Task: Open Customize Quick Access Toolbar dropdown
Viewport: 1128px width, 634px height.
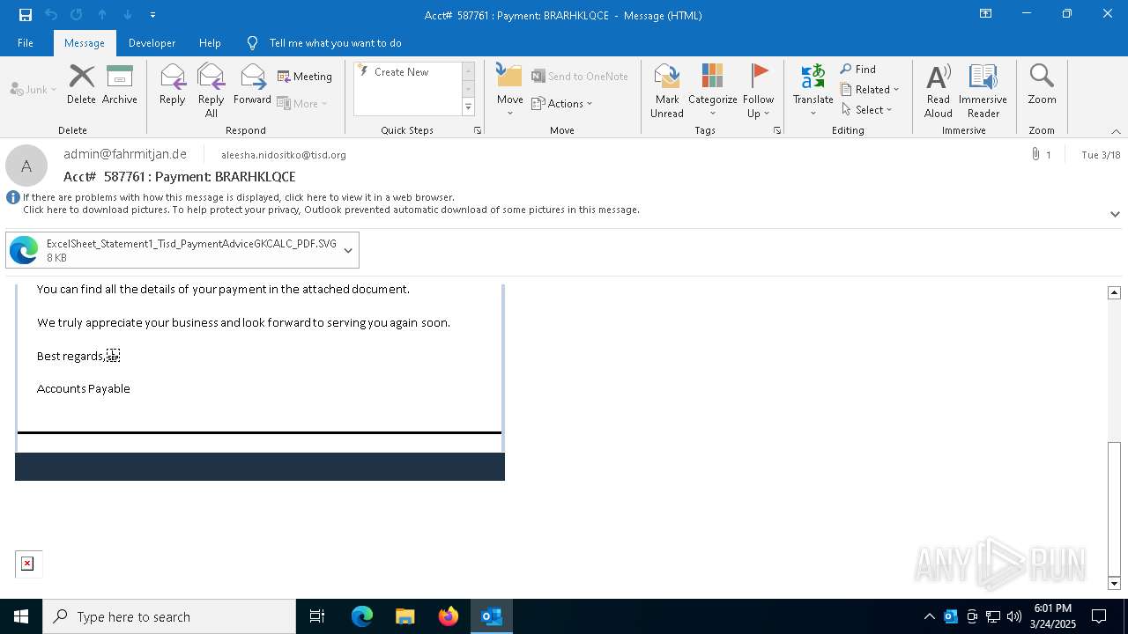Action: tap(153, 14)
